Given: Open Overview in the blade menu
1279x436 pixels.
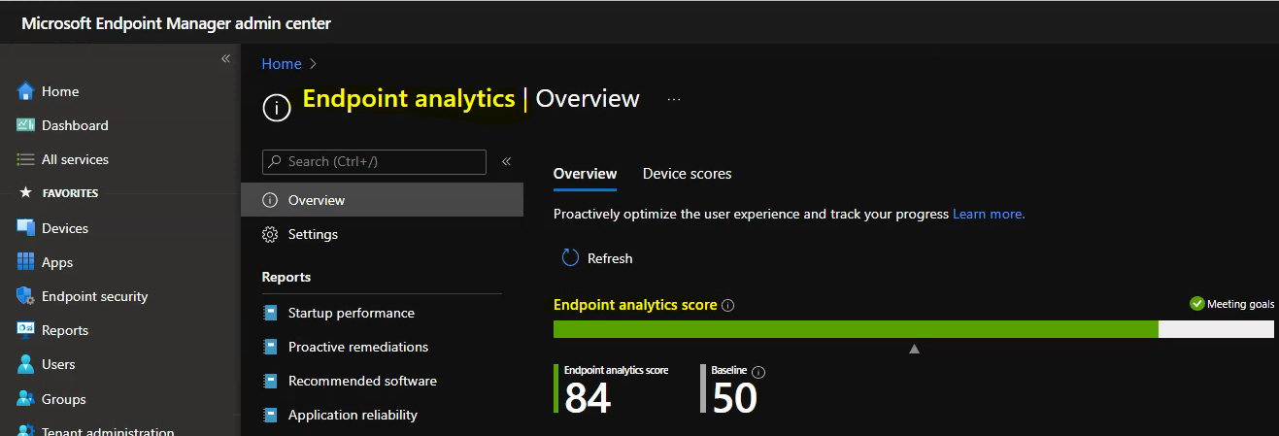Looking at the screenshot, I should (x=382, y=200).
